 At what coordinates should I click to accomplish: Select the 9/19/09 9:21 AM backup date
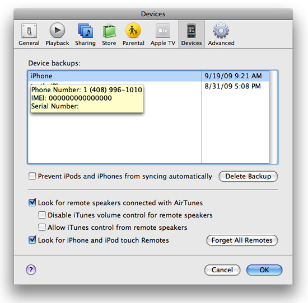coord(233,76)
